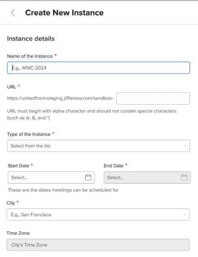The image size is (198, 257).
Task: Click the chevron arrow in the City field
Action: (185, 215)
